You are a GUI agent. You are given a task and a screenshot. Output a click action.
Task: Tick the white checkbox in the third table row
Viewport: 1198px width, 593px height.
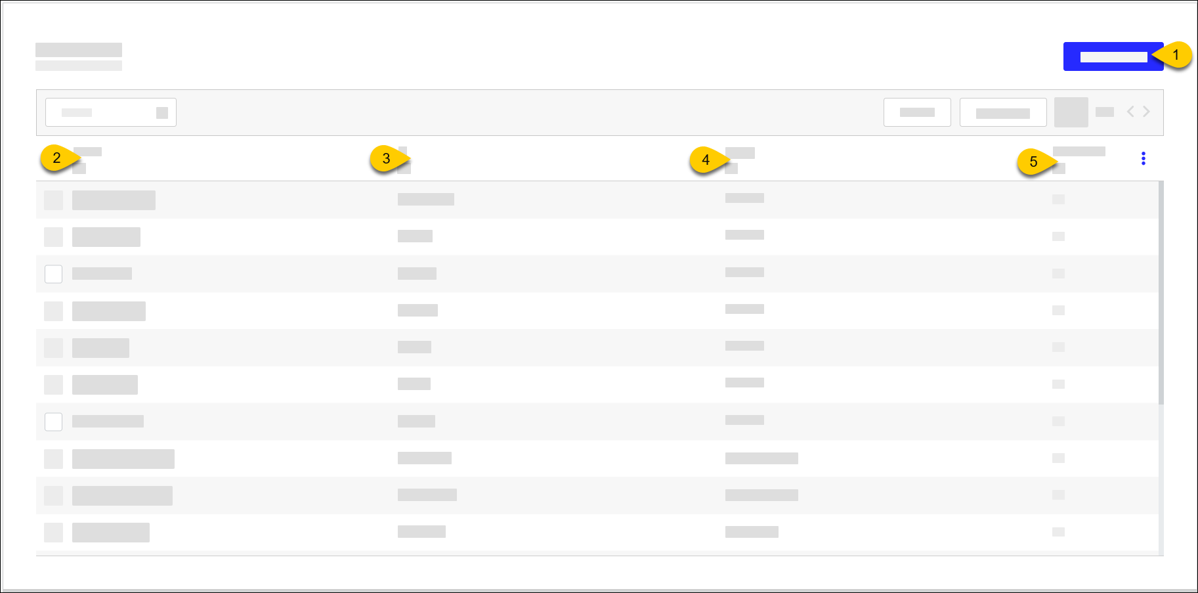point(53,274)
